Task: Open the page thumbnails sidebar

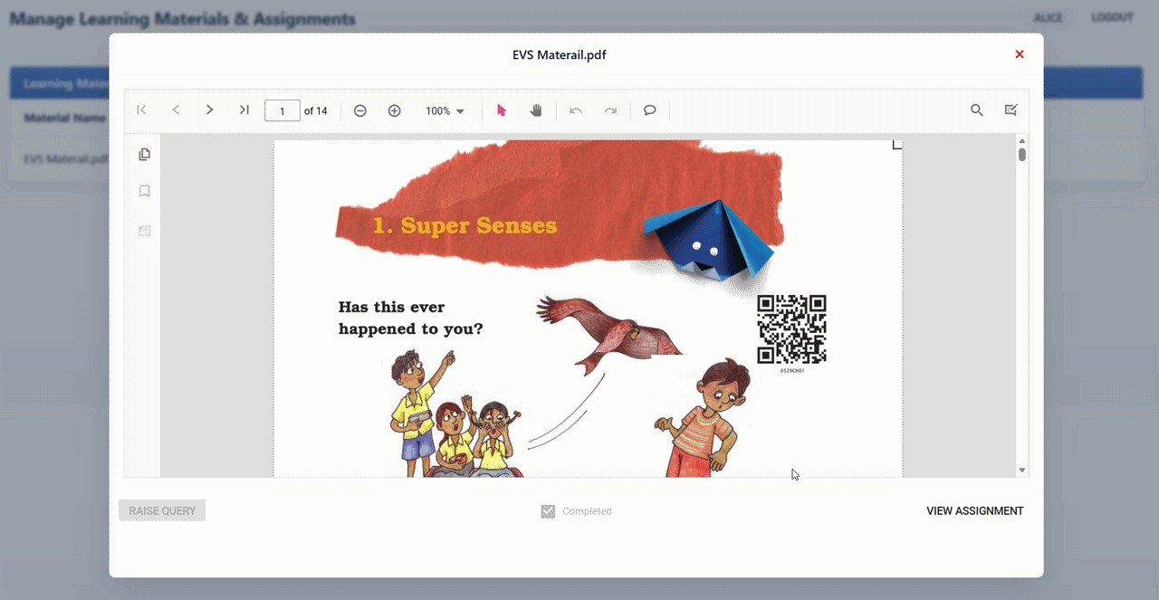Action: coord(144,154)
